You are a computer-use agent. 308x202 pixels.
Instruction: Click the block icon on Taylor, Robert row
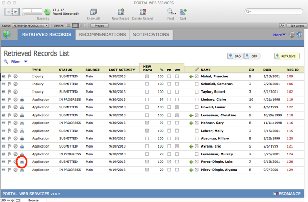coord(16,91)
